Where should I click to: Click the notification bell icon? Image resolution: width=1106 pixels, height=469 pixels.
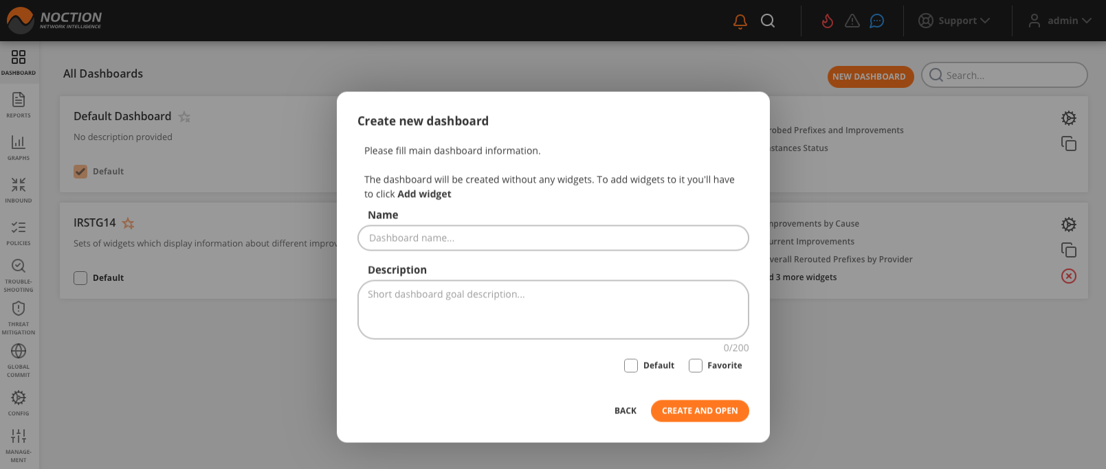pos(740,21)
